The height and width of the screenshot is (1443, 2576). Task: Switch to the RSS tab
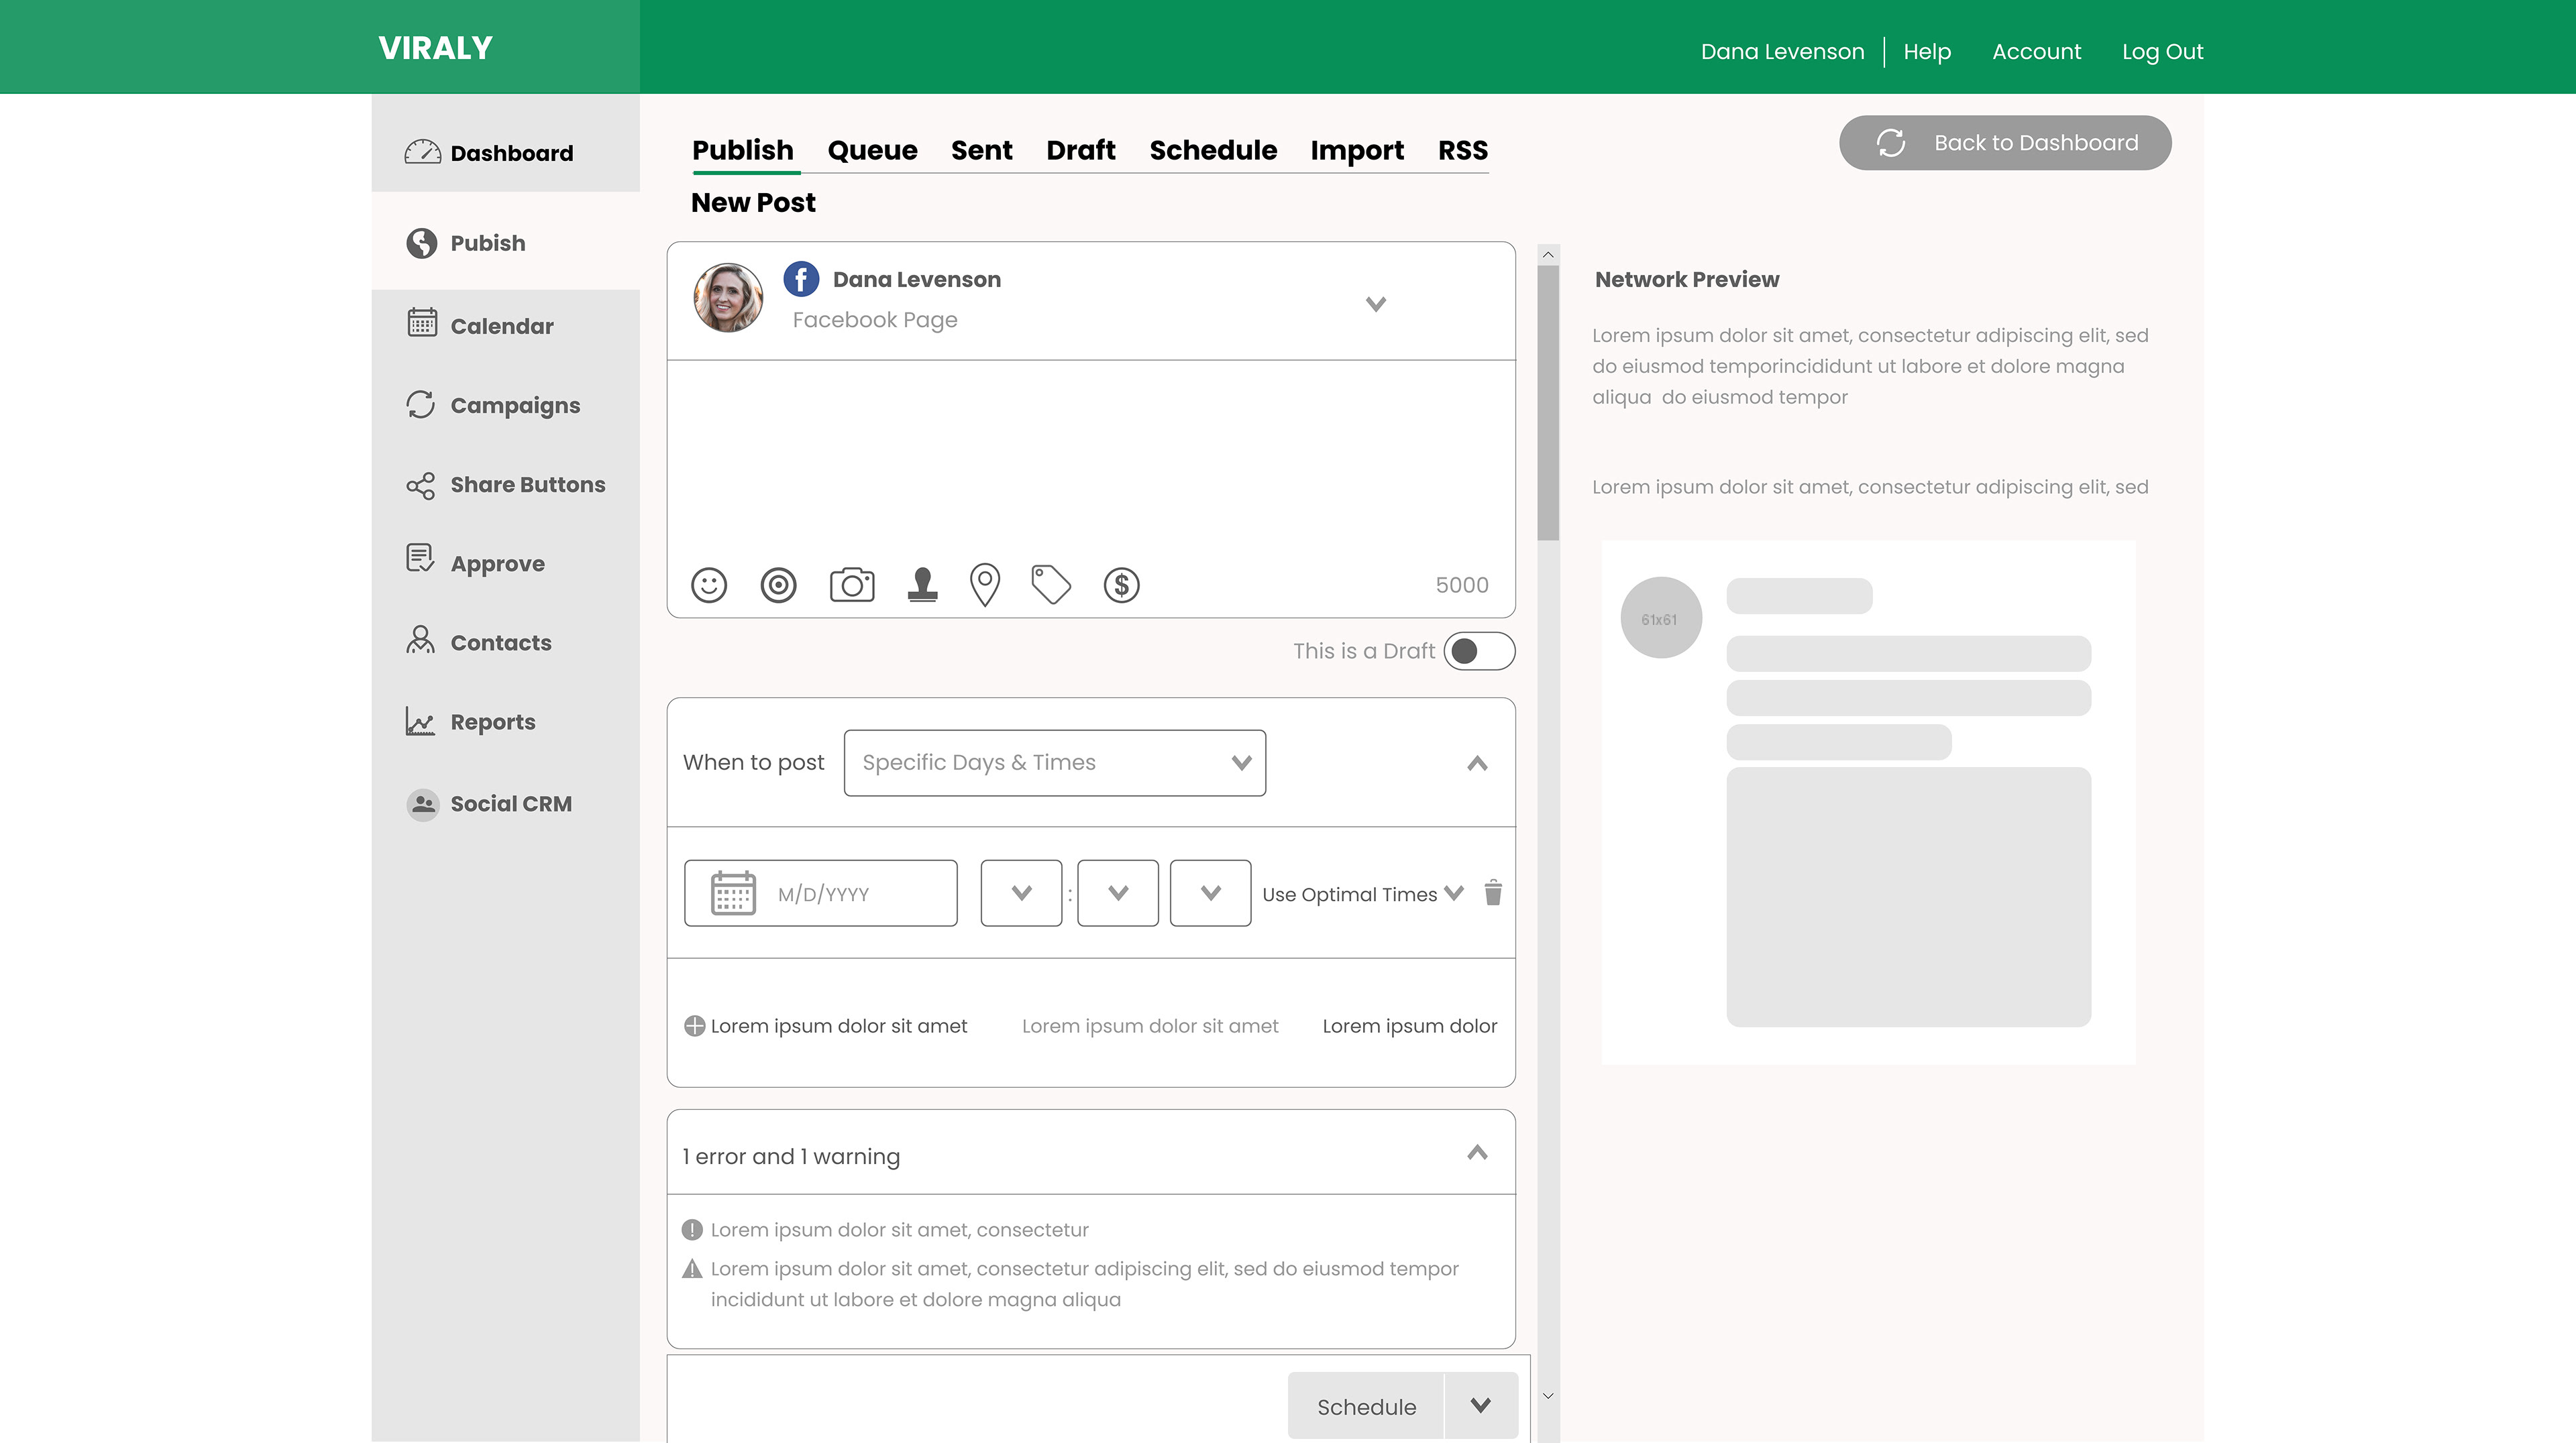pyautogui.click(x=1463, y=150)
